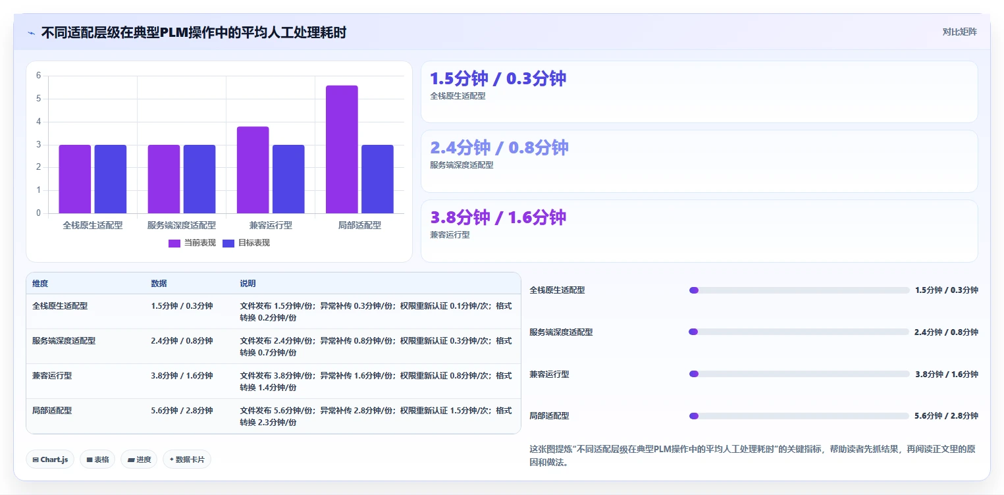
Task: Click the 兼容运行型 chart axis label
Action: 271,225
